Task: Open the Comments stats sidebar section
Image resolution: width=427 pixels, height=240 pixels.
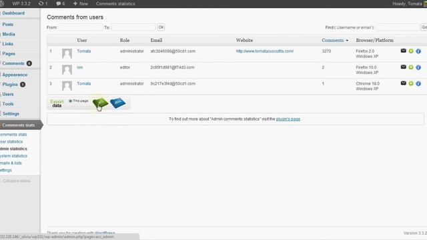Action: (x=19, y=125)
